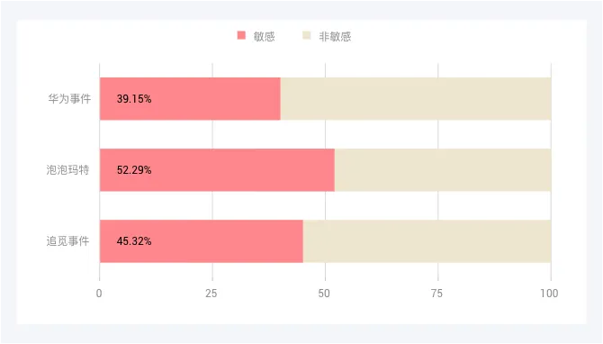Click the 100 tick on x-axis
603x344 pixels.
tap(549, 294)
